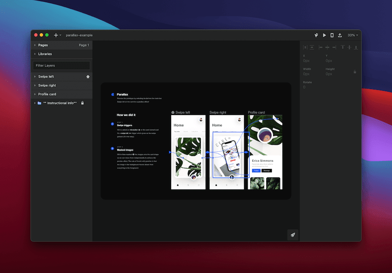
Task: Click the paper plane icon at the bottom right
Action: 293,235
